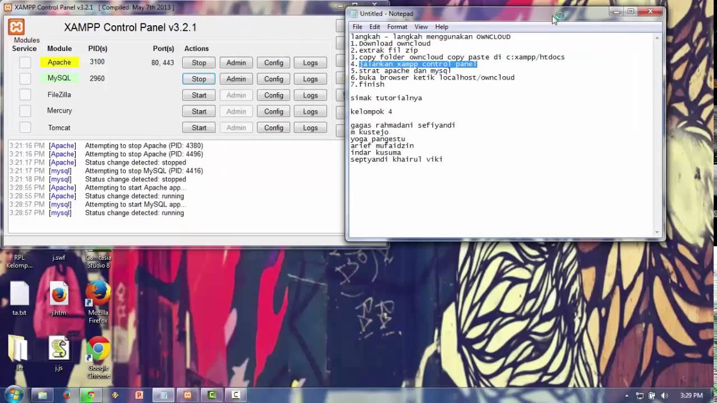Open MySQL Config options
Screen dimensions: 717x403
pyautogui.click(x=274, y=79)
